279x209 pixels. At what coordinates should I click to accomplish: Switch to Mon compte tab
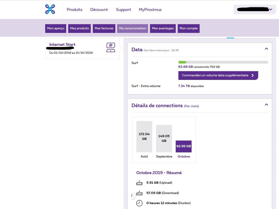(189, 28)
